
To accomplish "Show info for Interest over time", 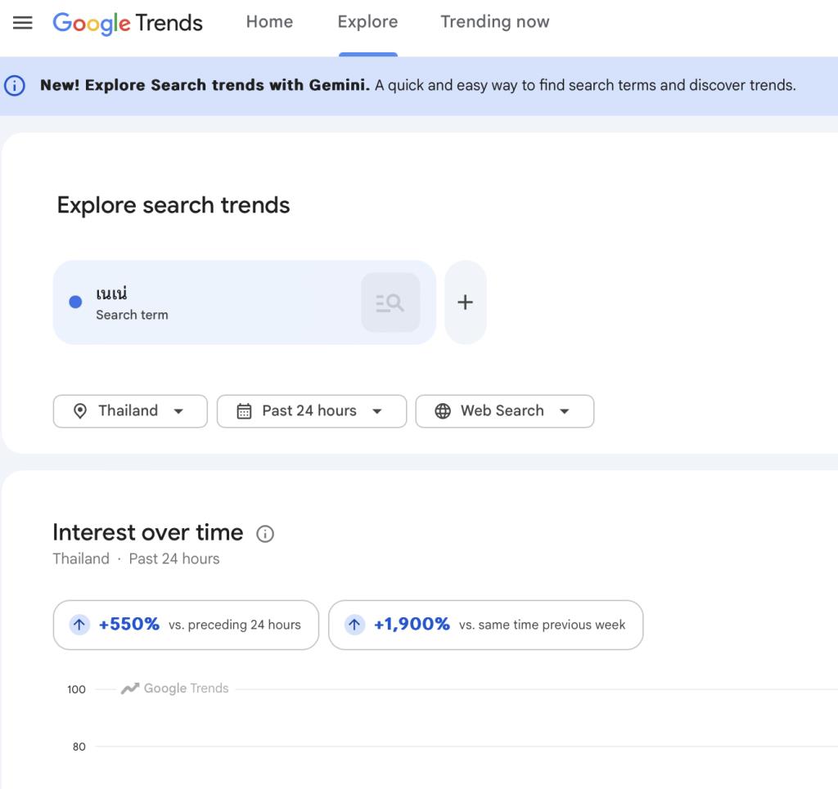I will [265, 533].
